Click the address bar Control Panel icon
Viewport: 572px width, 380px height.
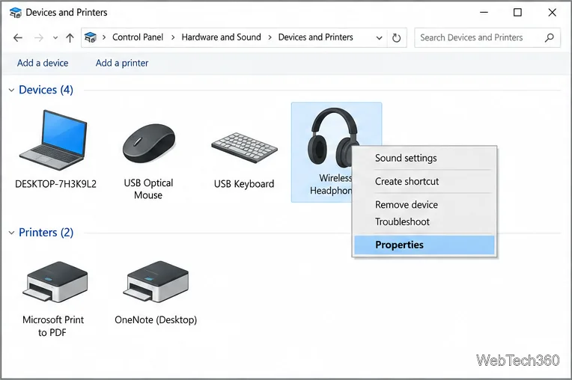(90, 37)
